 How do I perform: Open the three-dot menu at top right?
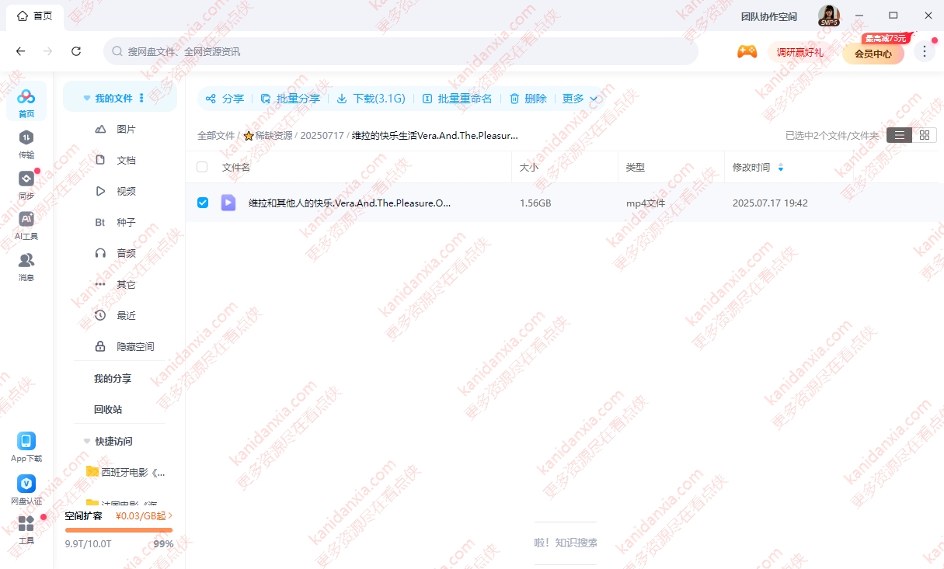pyautogui.click(x=924, y=51)
